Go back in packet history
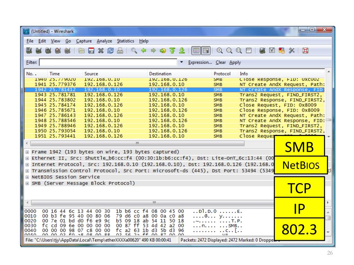The width and height of the screenshot is (354, 265). (x=143, y=50)
